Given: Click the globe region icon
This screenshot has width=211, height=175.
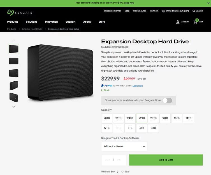Looking at the screenshot, I should point(163,11).
